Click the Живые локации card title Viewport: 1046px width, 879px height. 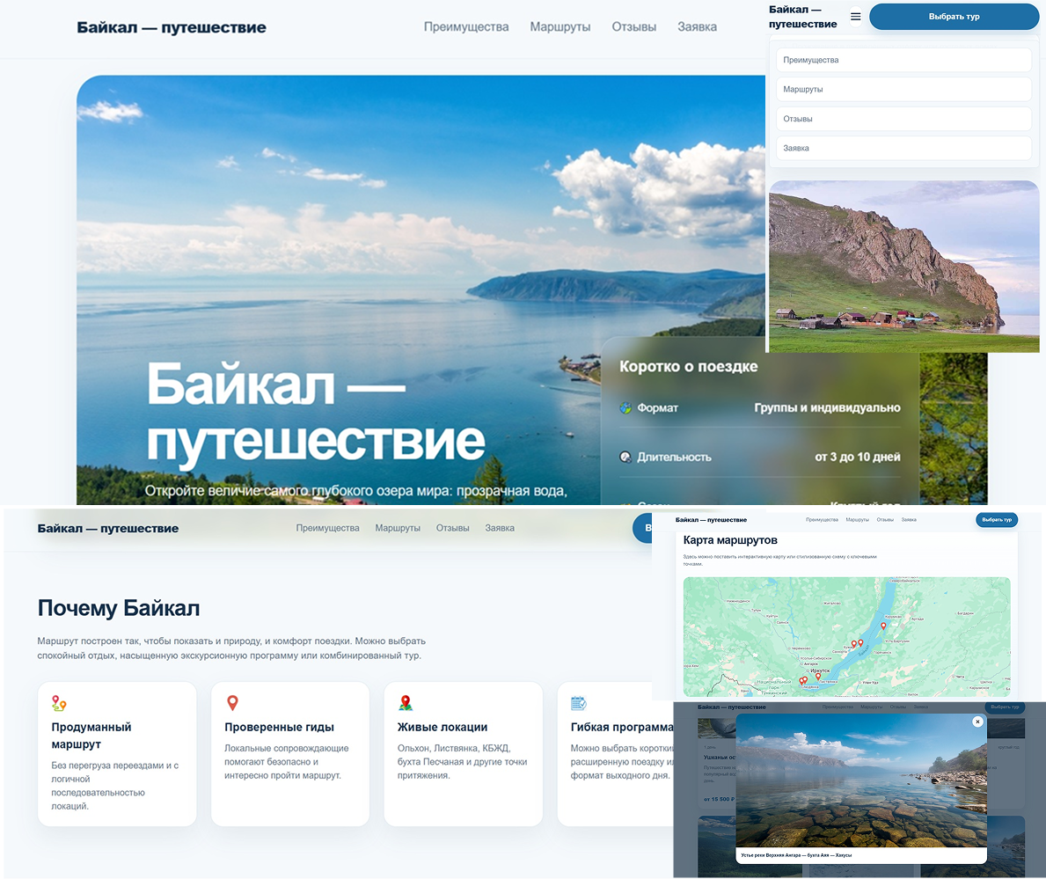(x=443, y=727)
